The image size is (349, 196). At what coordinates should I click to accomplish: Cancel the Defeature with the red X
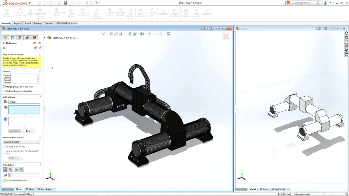pyautogui.click(x=4, y=48)
